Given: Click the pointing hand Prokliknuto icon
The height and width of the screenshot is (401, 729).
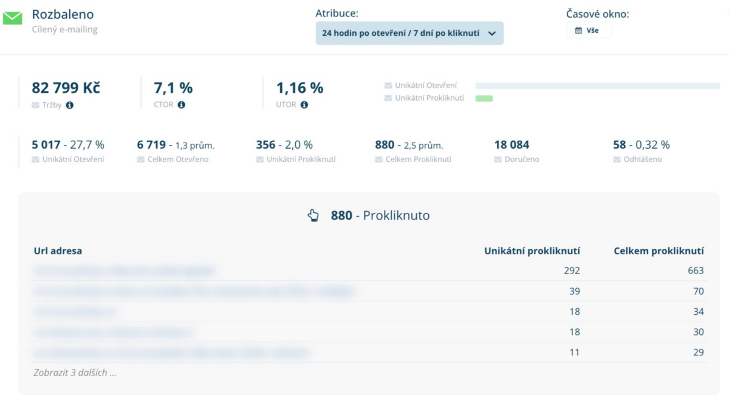Looking at the screenshot, I should pos(313,215).
